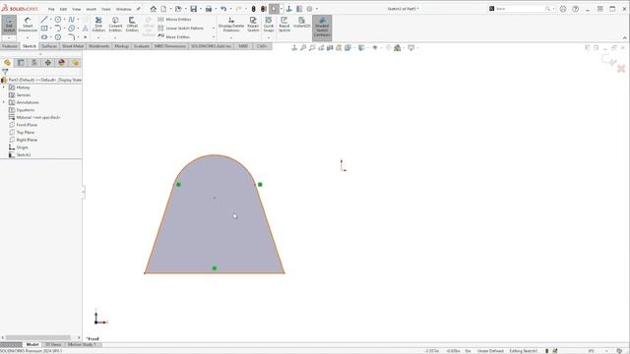Open the Line tool dropdown arrow
This screenshot has height=354, width=630.
(50, 20)
